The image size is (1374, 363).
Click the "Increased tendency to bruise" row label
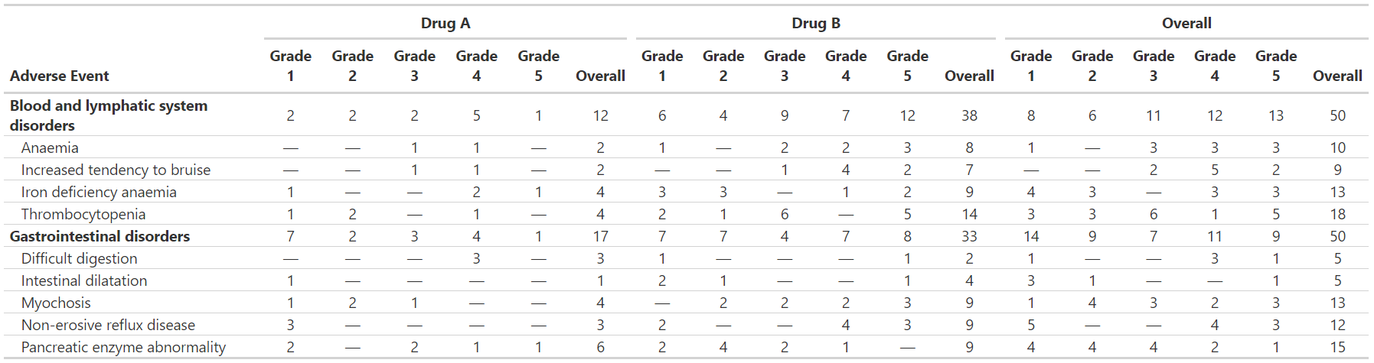click(x=116, y=170)
